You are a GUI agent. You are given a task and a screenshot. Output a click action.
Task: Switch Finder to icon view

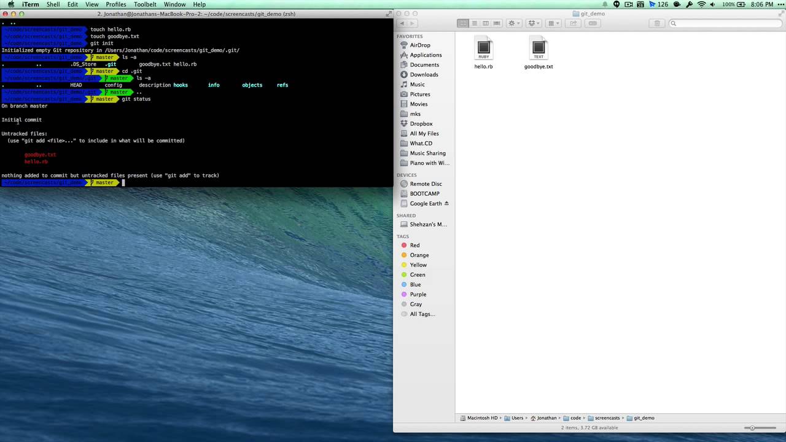463,23
